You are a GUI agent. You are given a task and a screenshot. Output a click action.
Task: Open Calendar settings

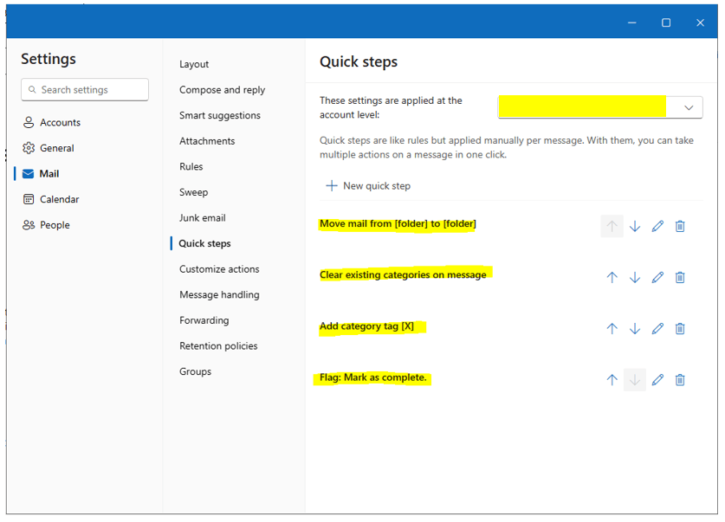coord(51,200)
